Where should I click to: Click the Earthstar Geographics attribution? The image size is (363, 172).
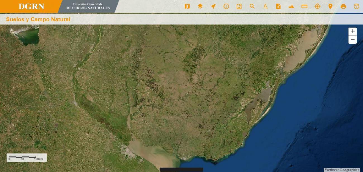point(342,169)
